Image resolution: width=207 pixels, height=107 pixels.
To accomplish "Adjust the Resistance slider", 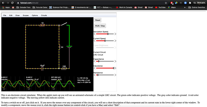I will [x=105, y=75].
